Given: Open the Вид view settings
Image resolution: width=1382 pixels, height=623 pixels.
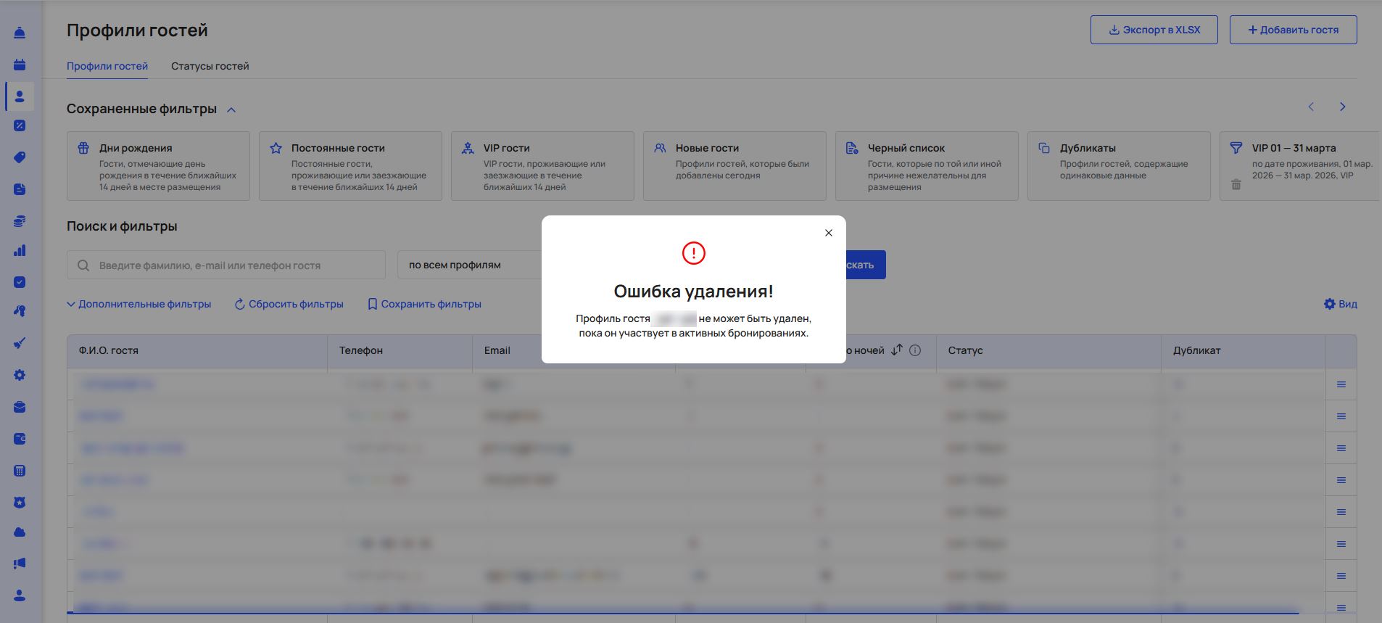Looking at the screenshot, I should pos(1340,304).
